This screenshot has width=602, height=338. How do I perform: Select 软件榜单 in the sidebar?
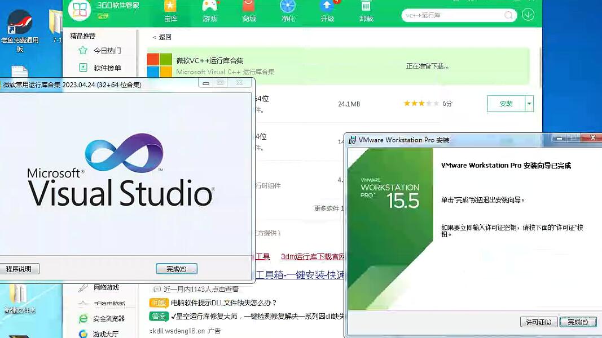107,68
